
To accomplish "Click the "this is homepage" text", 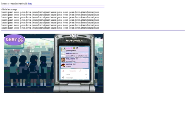I will pos(9,9).
